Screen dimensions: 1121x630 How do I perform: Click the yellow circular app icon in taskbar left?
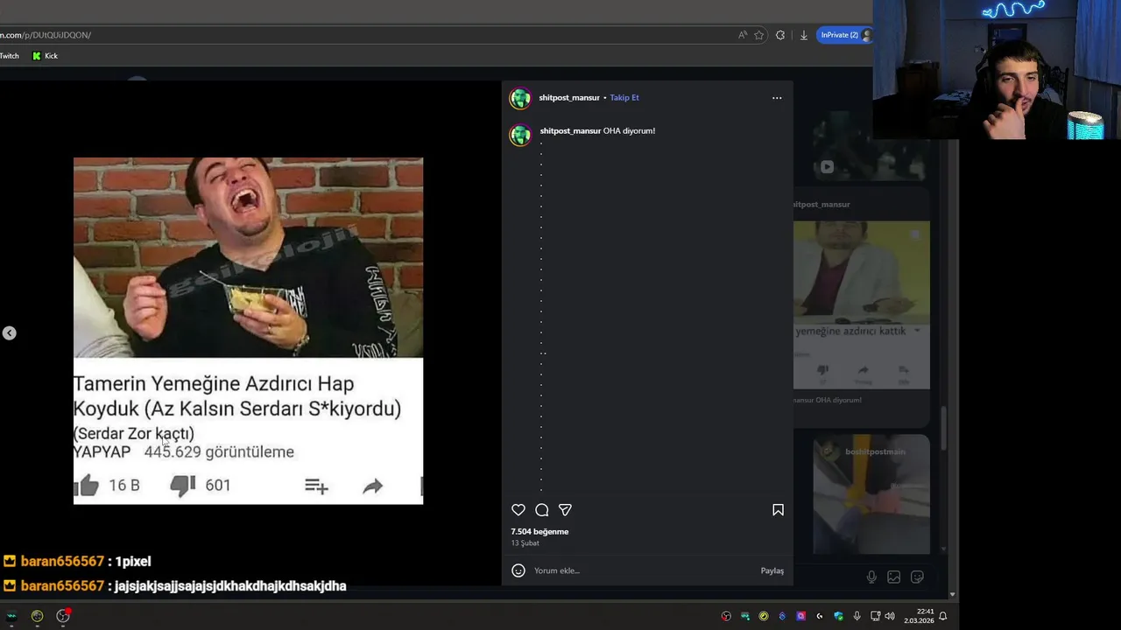coord(37,616)
